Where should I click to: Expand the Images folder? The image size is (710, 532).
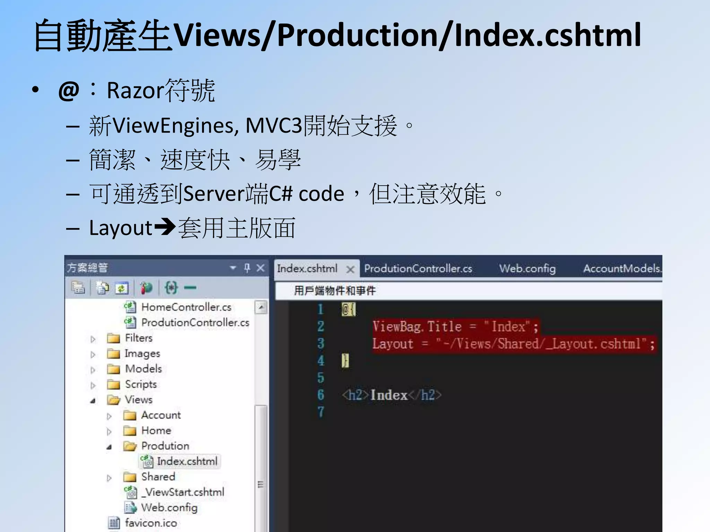(93, 355)
